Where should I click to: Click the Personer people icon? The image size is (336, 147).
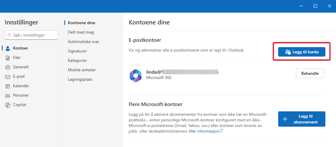click(8, 95)
